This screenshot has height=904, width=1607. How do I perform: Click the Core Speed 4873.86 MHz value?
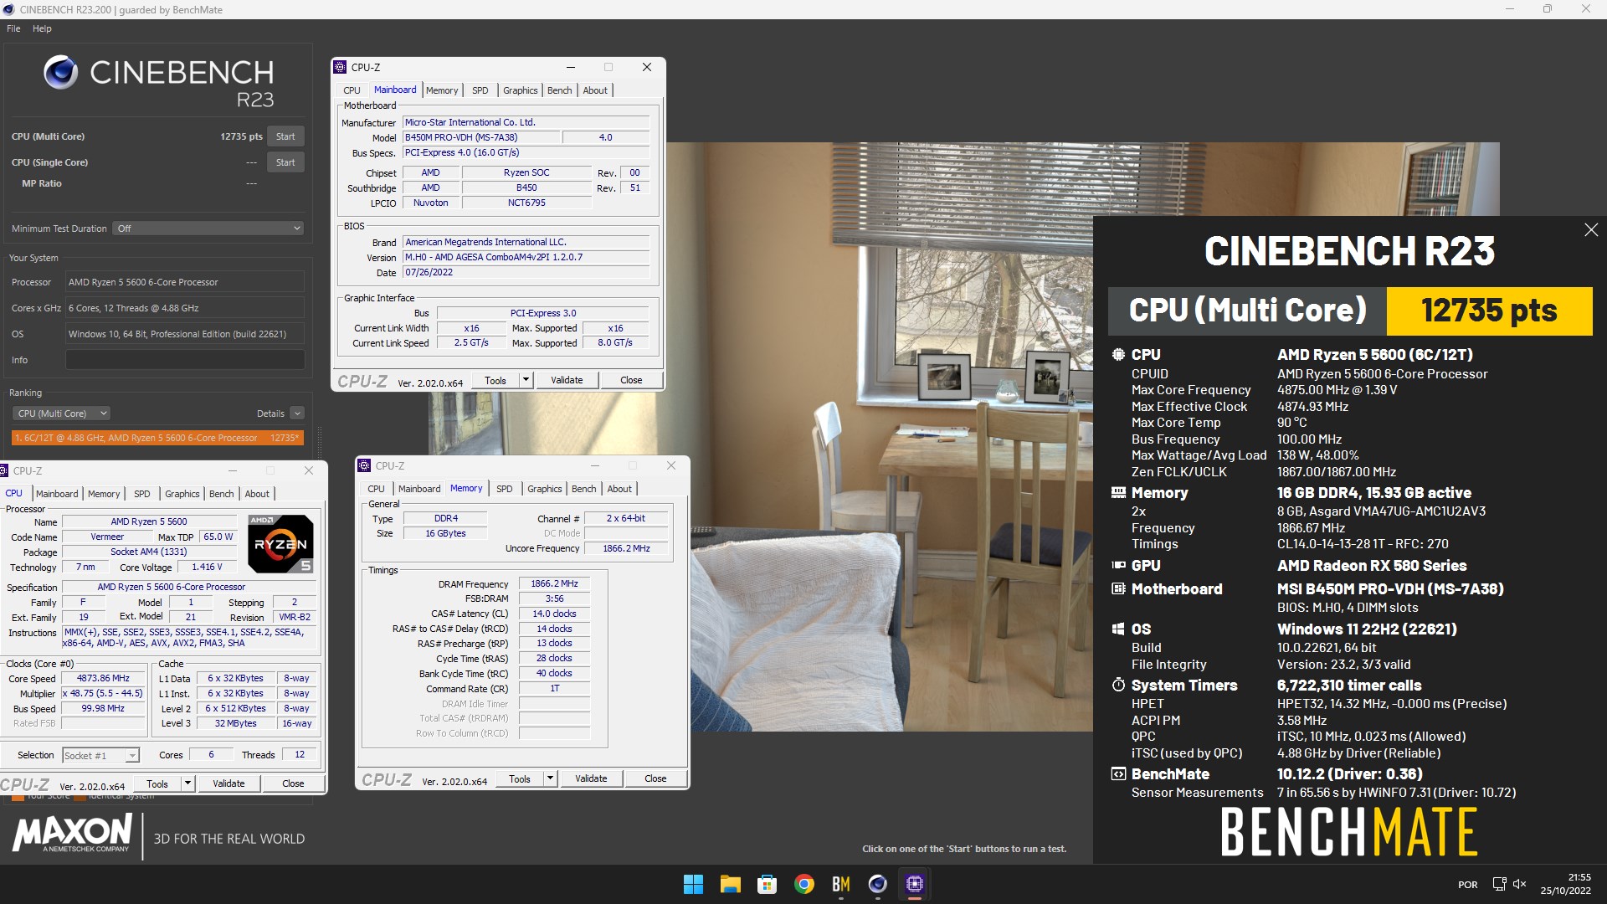coord(103,679)
